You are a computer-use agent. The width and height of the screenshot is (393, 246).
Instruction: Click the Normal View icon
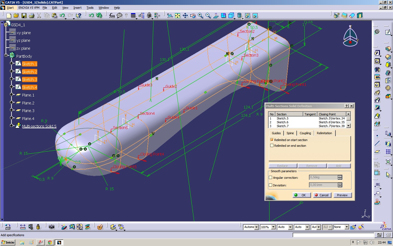click(216, 16)
